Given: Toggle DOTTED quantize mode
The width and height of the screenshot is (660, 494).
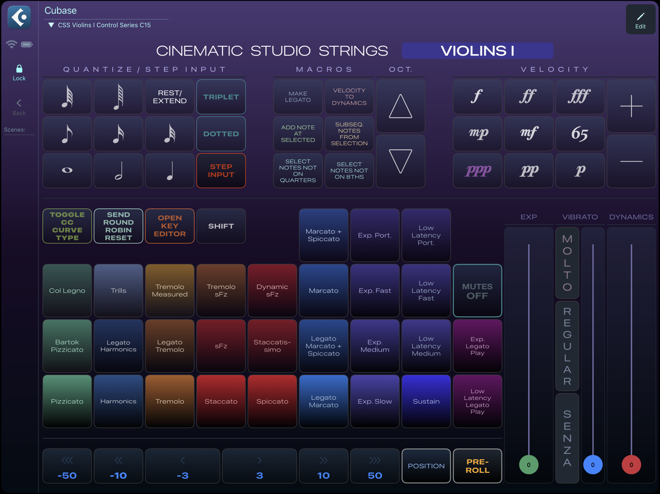Looking at the screenshot, I should coord(221,134).
